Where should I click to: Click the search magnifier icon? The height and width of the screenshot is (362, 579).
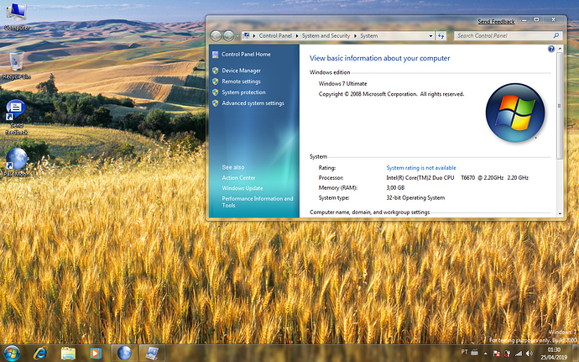tap(556, 35)
